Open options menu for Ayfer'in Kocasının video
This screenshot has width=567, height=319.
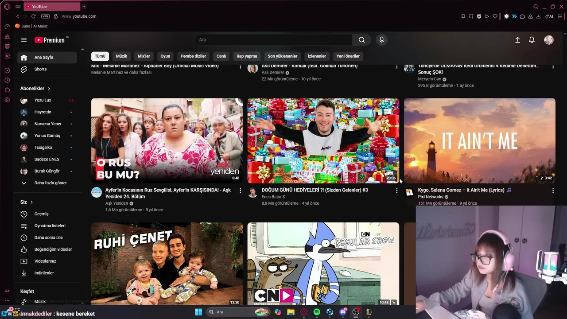[x=240, y=191]
